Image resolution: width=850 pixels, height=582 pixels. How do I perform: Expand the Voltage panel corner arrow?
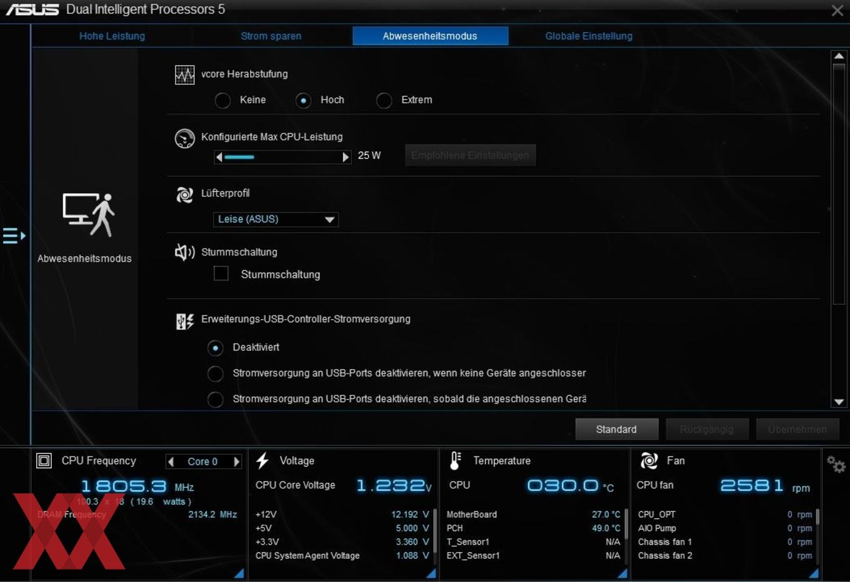click(431, 573)
